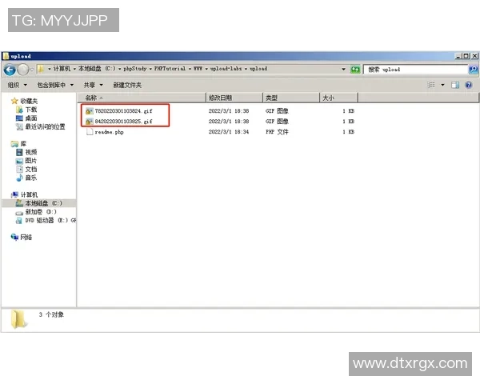Click the help question mark icon
The height and width of the screenshot is (384, 480).
coord(469,85)
